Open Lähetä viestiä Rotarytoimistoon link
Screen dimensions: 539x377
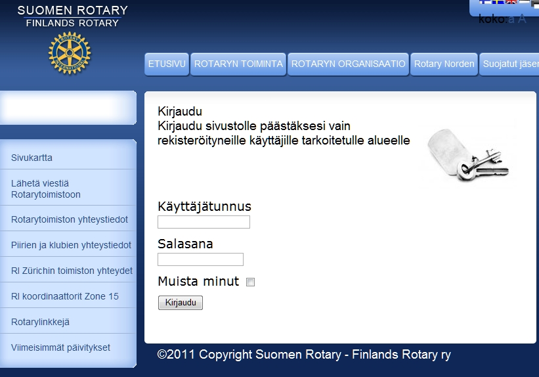click(46, 189)
